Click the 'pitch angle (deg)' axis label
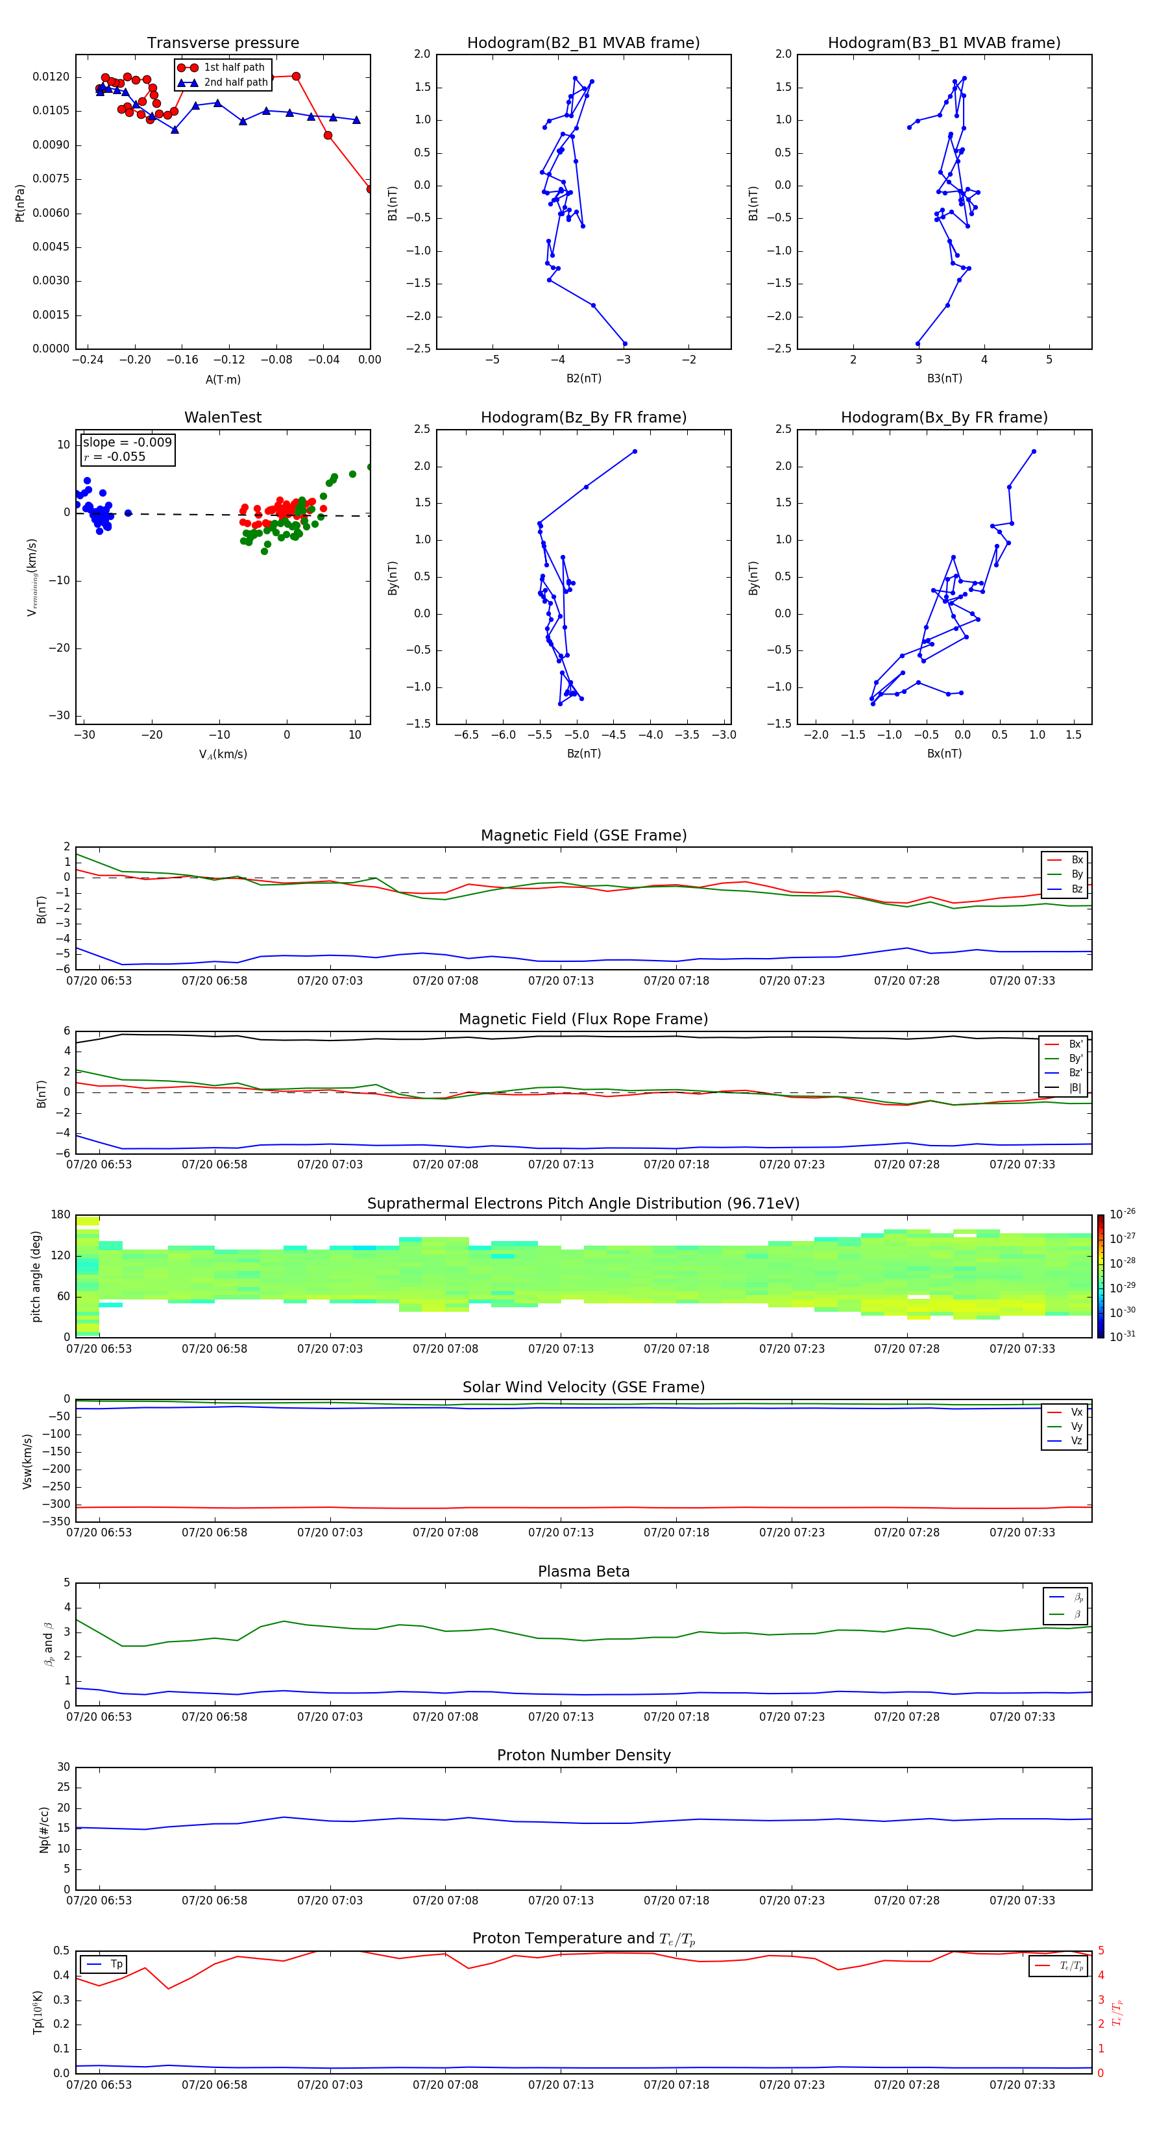The width and height of the screenshot is (1168, 2142). [x=36, y=1276]
